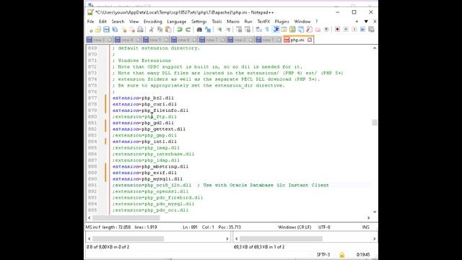This screenshot has height=260, width=462.
Task: Click the Close All toolbar icon
Action: 132,30
